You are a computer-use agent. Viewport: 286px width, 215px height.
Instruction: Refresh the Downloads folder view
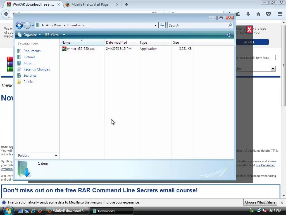[x=162, y=25]
